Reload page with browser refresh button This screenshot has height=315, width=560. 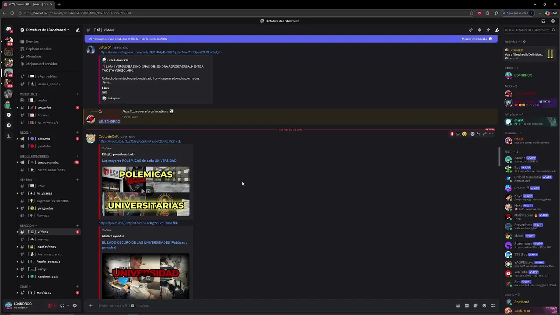[x=12, y=13]
